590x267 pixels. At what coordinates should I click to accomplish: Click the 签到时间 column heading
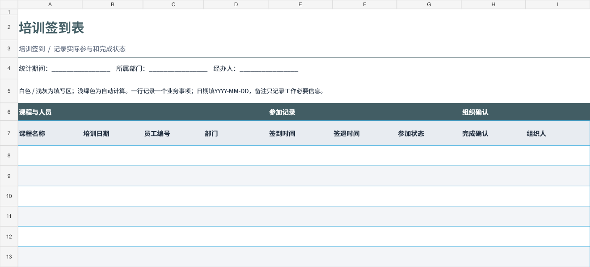click(282, 134)
